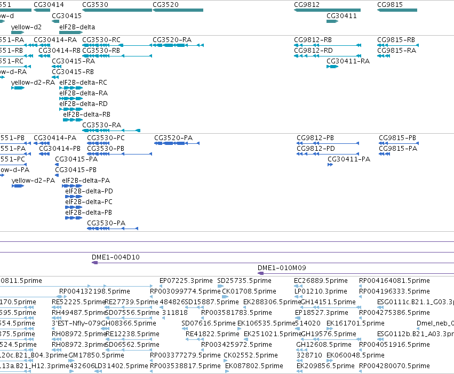Select transcript eIF2B-delta-RC
454x374 pixels.
(83, 83)
